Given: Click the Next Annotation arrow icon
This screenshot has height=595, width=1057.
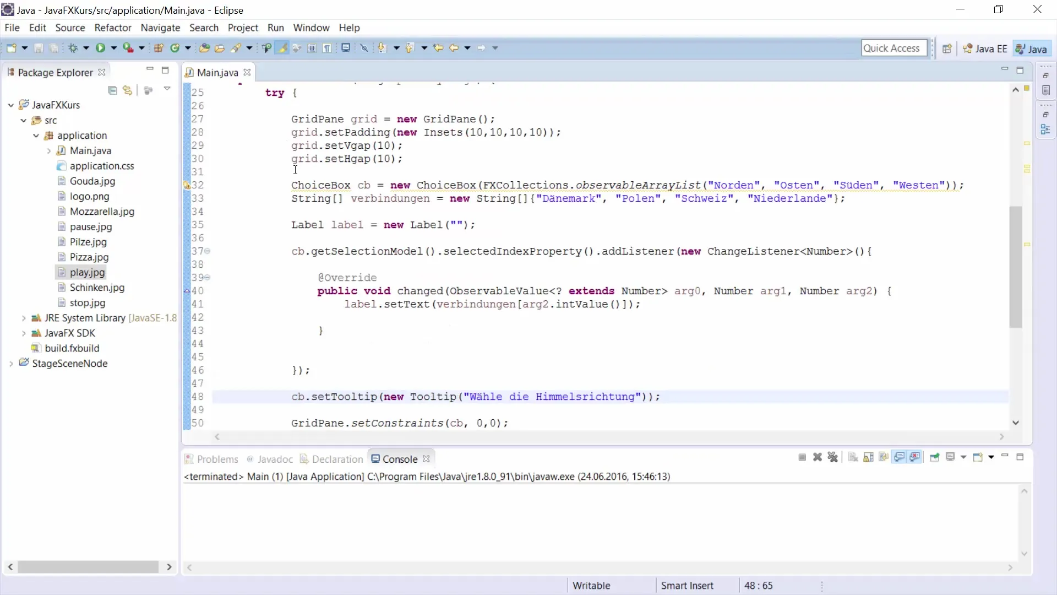Looking at the screenshot, I should coord(382,48).
